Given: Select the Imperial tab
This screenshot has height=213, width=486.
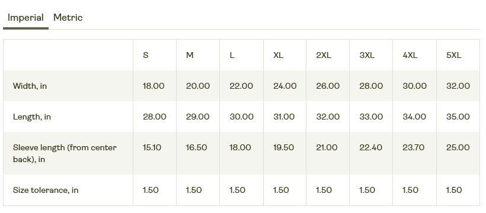Looking at the screenshot, I should click(x=25, y=18).
